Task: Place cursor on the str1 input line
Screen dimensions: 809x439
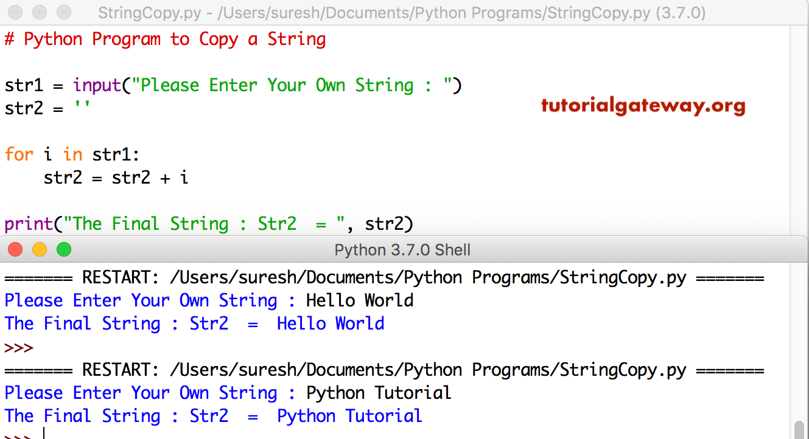Action: [x=231, y=85]
